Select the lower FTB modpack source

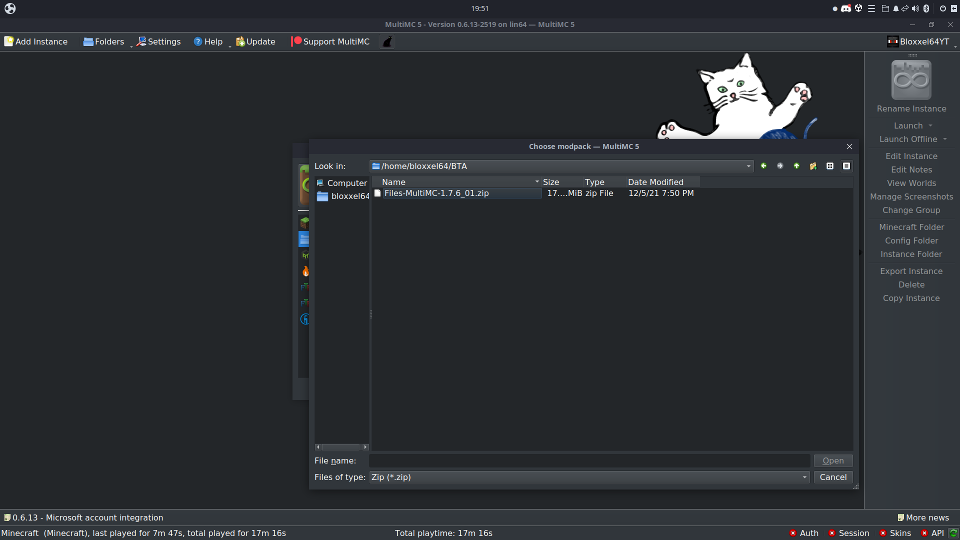pos(304,302)
